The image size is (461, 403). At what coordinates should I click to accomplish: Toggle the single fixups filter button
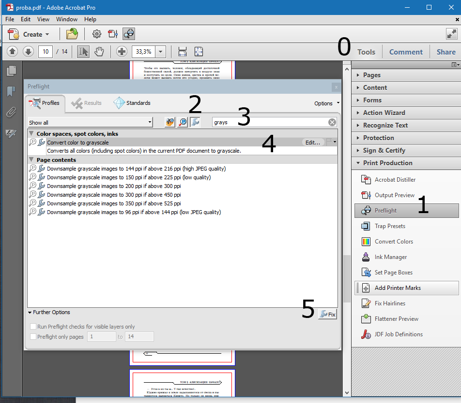[x=195, y=122]
